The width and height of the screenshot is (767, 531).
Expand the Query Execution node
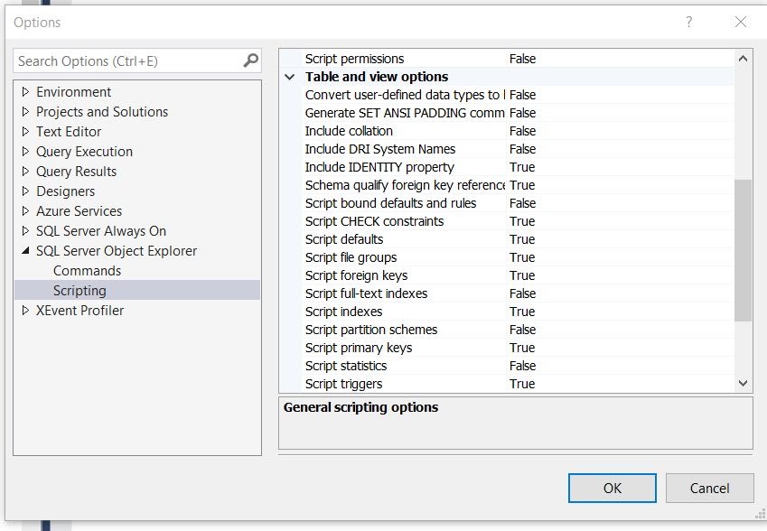26,151
